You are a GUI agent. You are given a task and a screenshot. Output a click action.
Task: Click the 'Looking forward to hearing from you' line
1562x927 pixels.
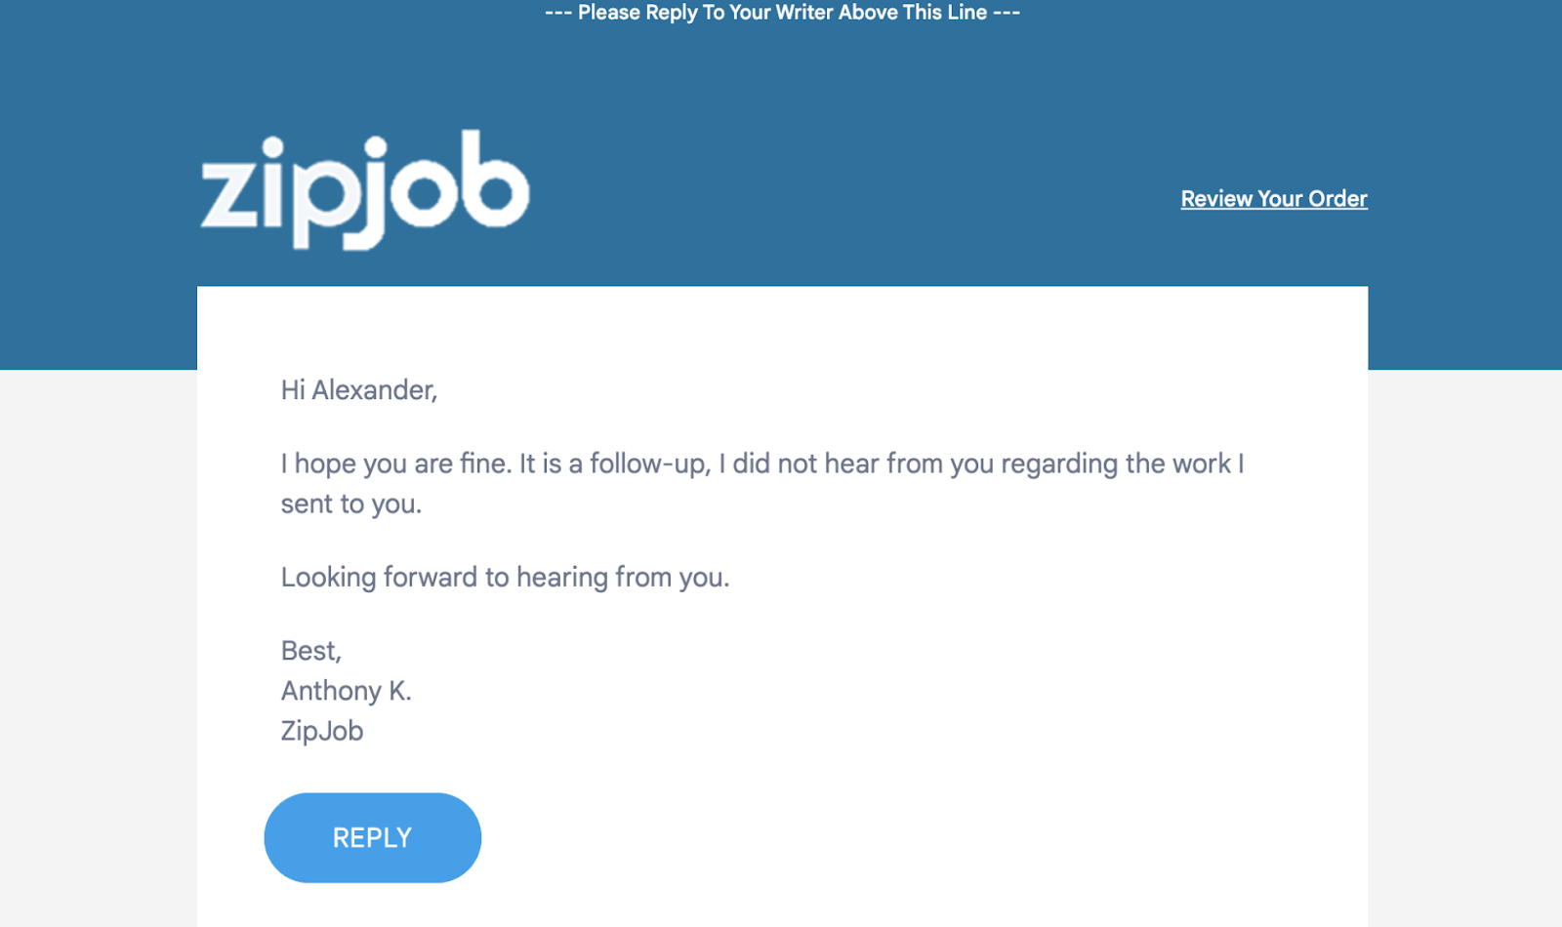[505, 577]
